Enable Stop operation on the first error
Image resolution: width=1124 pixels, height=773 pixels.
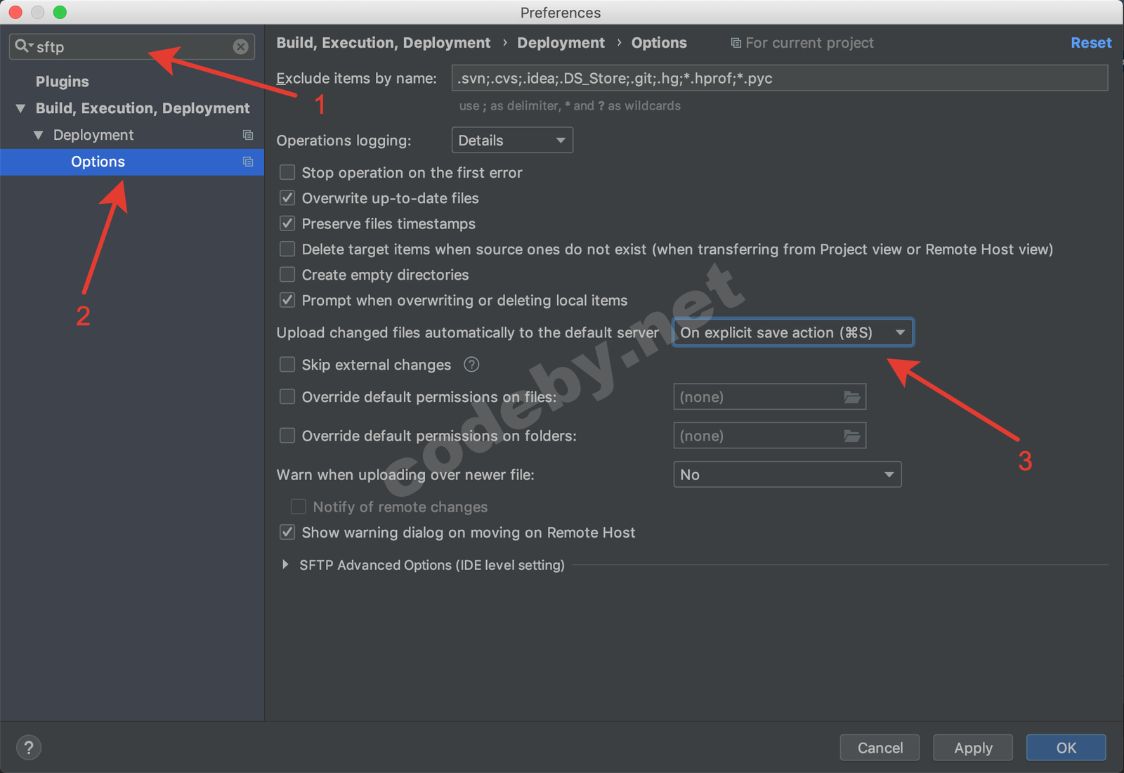(287, 173)
